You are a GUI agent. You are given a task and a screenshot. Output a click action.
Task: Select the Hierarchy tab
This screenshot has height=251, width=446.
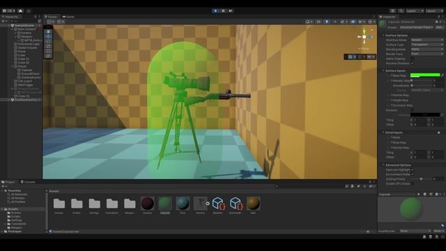pos(10,17)
